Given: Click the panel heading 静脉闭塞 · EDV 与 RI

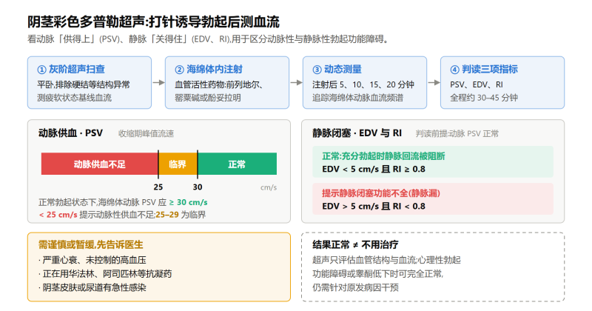Looking at the screenshot, I should tap(357, 133).
